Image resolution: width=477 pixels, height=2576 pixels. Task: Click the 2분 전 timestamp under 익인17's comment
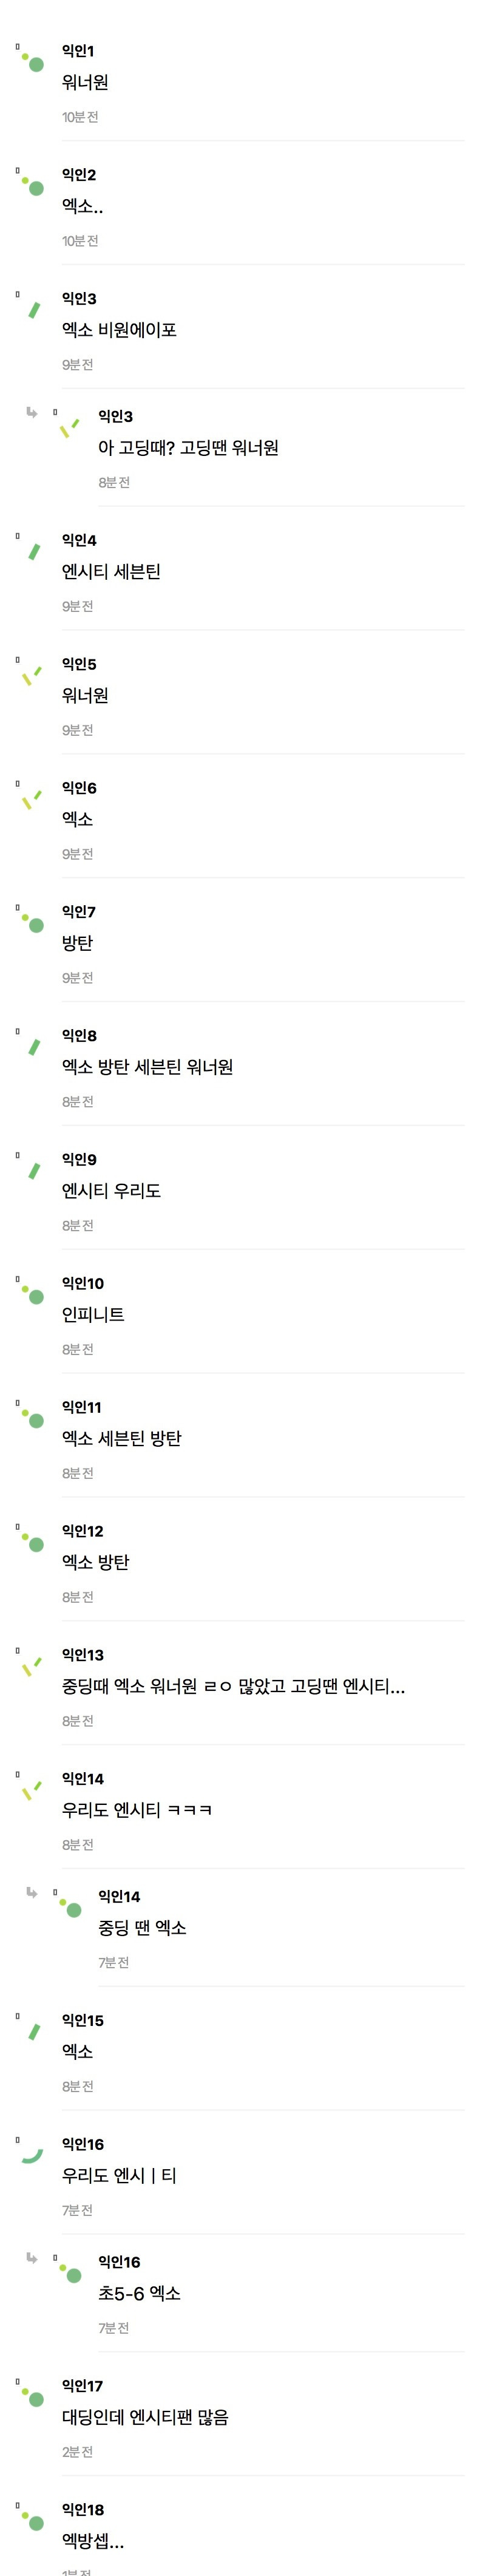(x=77, y=2452)
